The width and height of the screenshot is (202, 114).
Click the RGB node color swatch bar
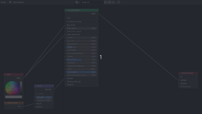(14, 97)
